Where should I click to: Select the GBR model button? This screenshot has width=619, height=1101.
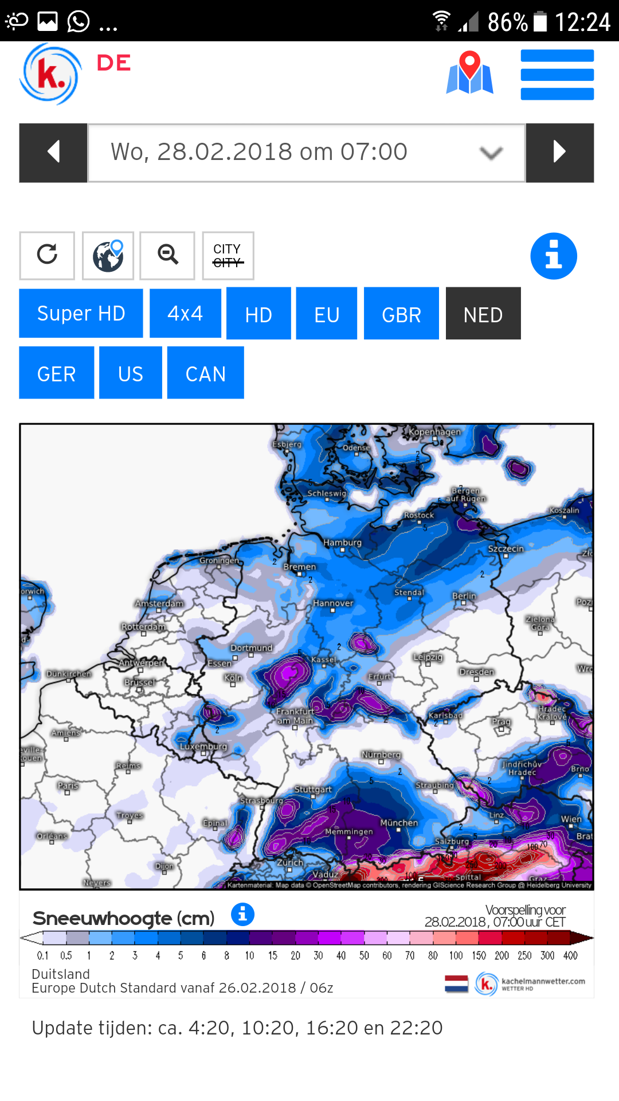click(x=401, y=314)
